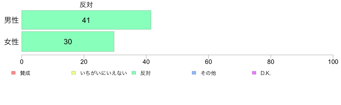
Task: Click the yellow いちがいにいえない legend swatch
Action: [x=73, y=73]
